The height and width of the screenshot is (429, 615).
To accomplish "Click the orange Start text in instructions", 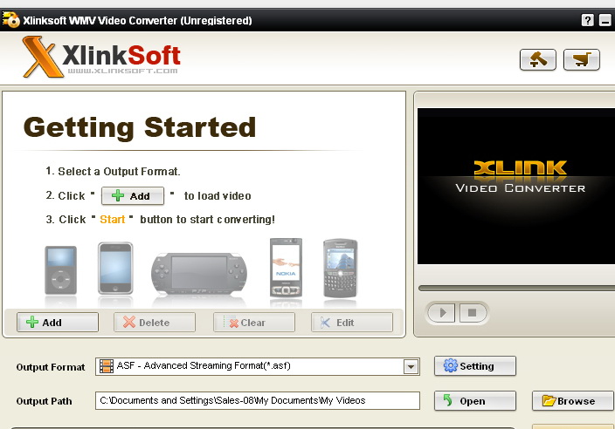I will click(112, 220).
